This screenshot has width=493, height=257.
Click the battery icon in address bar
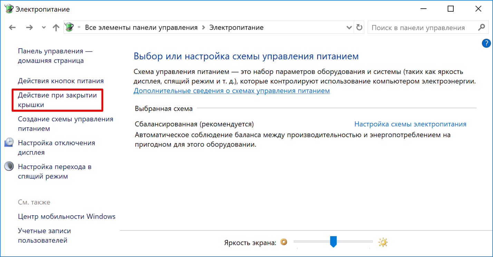tap(70, 27)
